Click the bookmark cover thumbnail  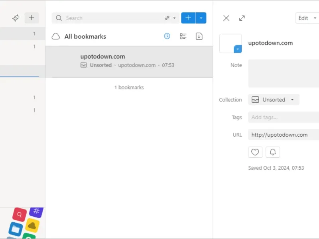[x=230, y=43]
